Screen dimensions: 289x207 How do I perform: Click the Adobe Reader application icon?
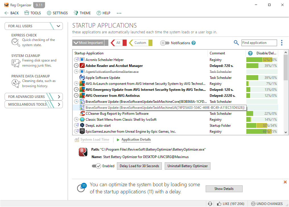coord(82,65)
